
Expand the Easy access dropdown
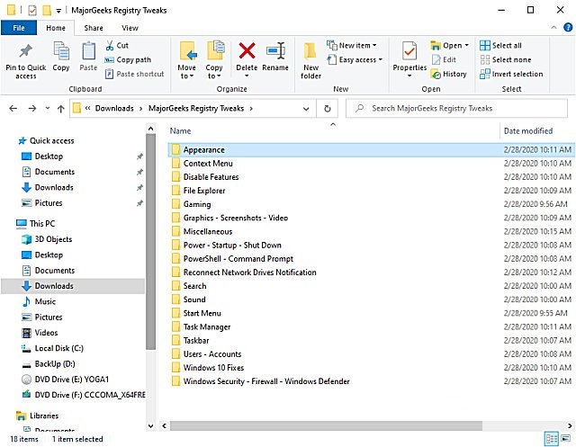[381, 60]
